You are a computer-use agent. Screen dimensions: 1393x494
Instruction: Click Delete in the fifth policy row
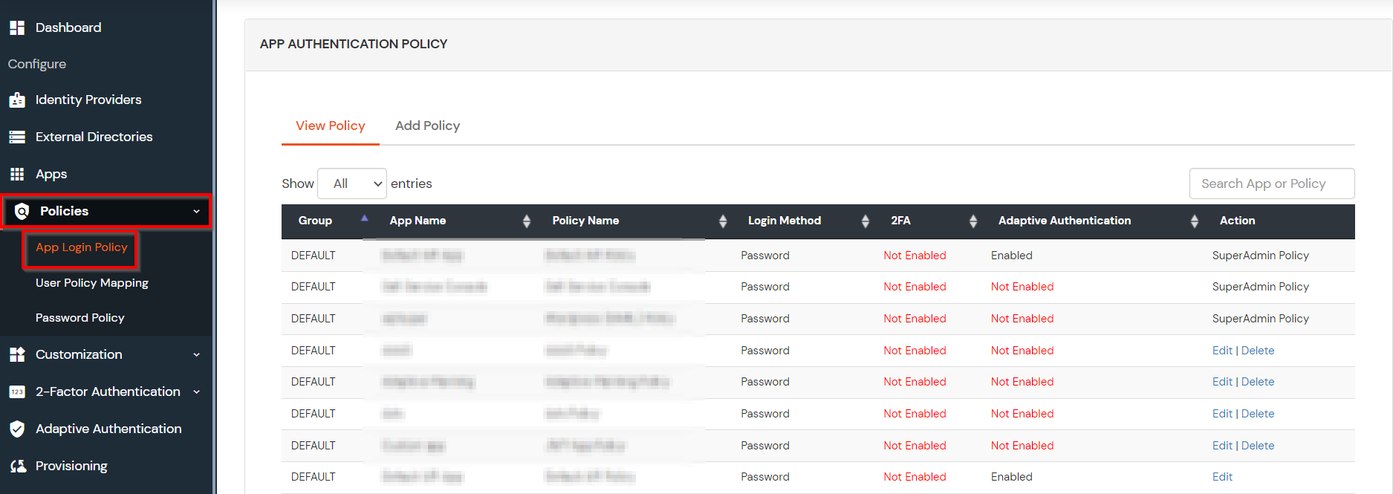(1258, 382)
